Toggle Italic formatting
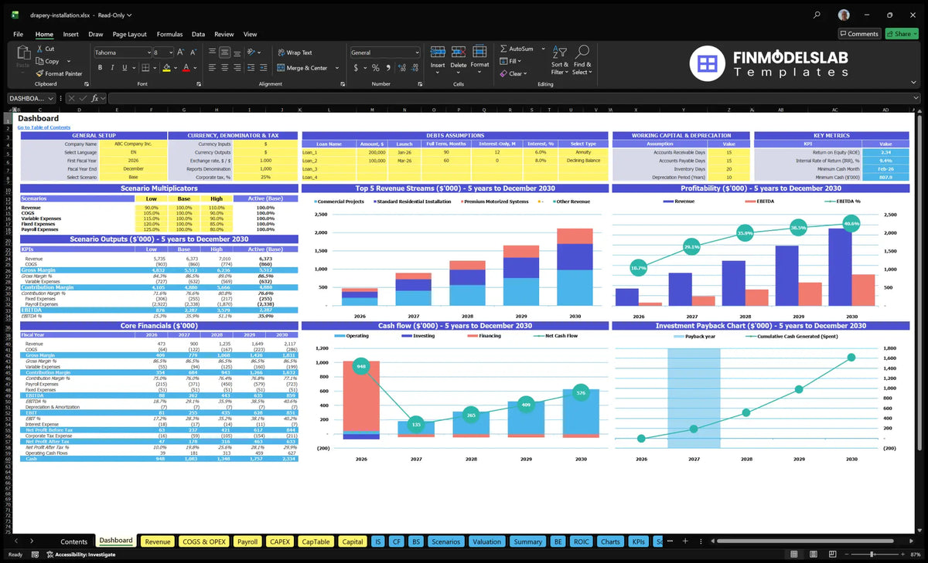 (x=113, y=68)
